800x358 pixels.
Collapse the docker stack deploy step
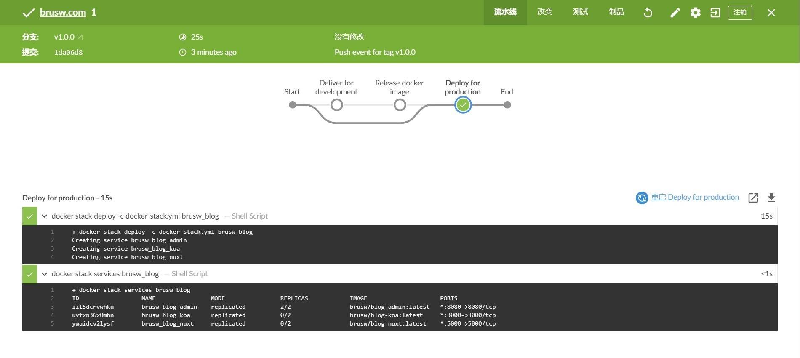44,216
